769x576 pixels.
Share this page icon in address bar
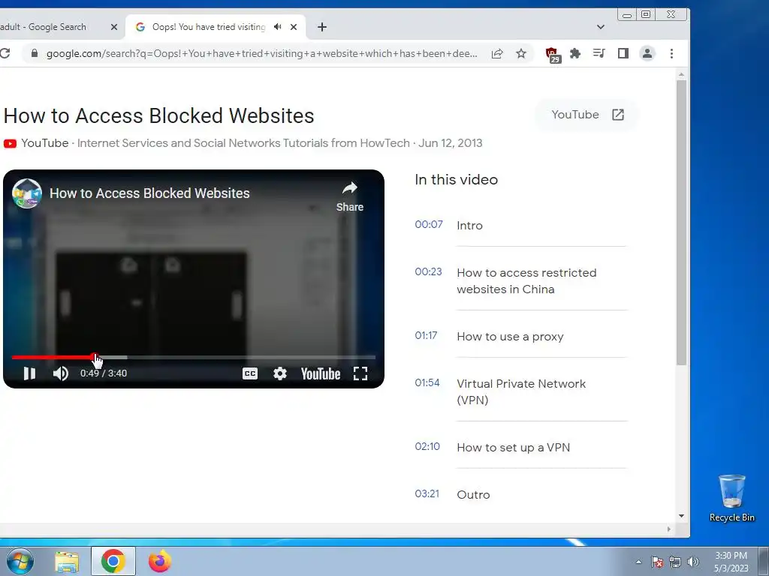[497, 53]
